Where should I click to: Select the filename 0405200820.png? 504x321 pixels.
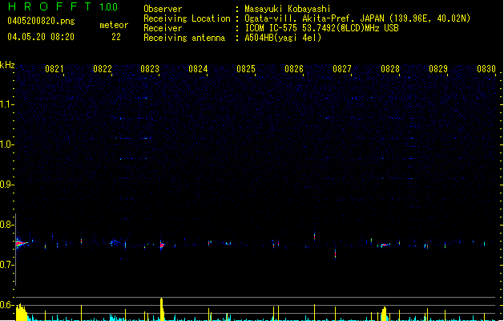pos(41,22)
